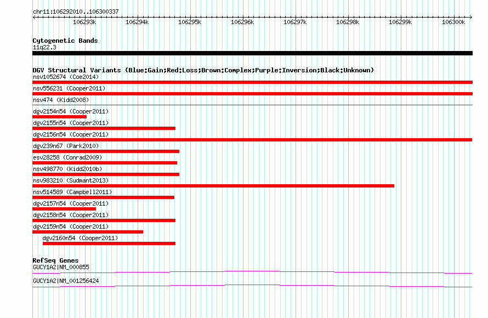This screenshot has width=488, height=318.
Task: Select the red bar beneath dgv2158n54
Action: coord(104,220)
